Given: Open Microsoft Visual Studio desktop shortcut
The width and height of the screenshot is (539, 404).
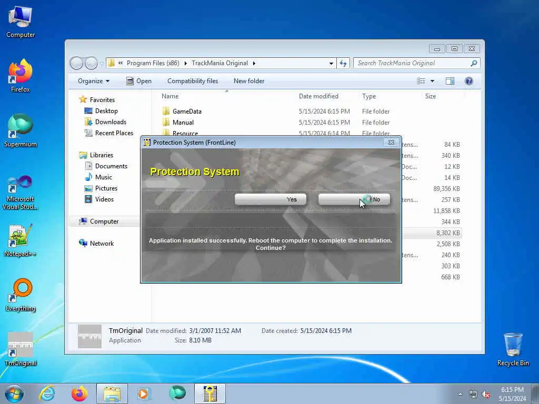Looking at the screenshot, I should pyautogui.click(x=21, y=193).
